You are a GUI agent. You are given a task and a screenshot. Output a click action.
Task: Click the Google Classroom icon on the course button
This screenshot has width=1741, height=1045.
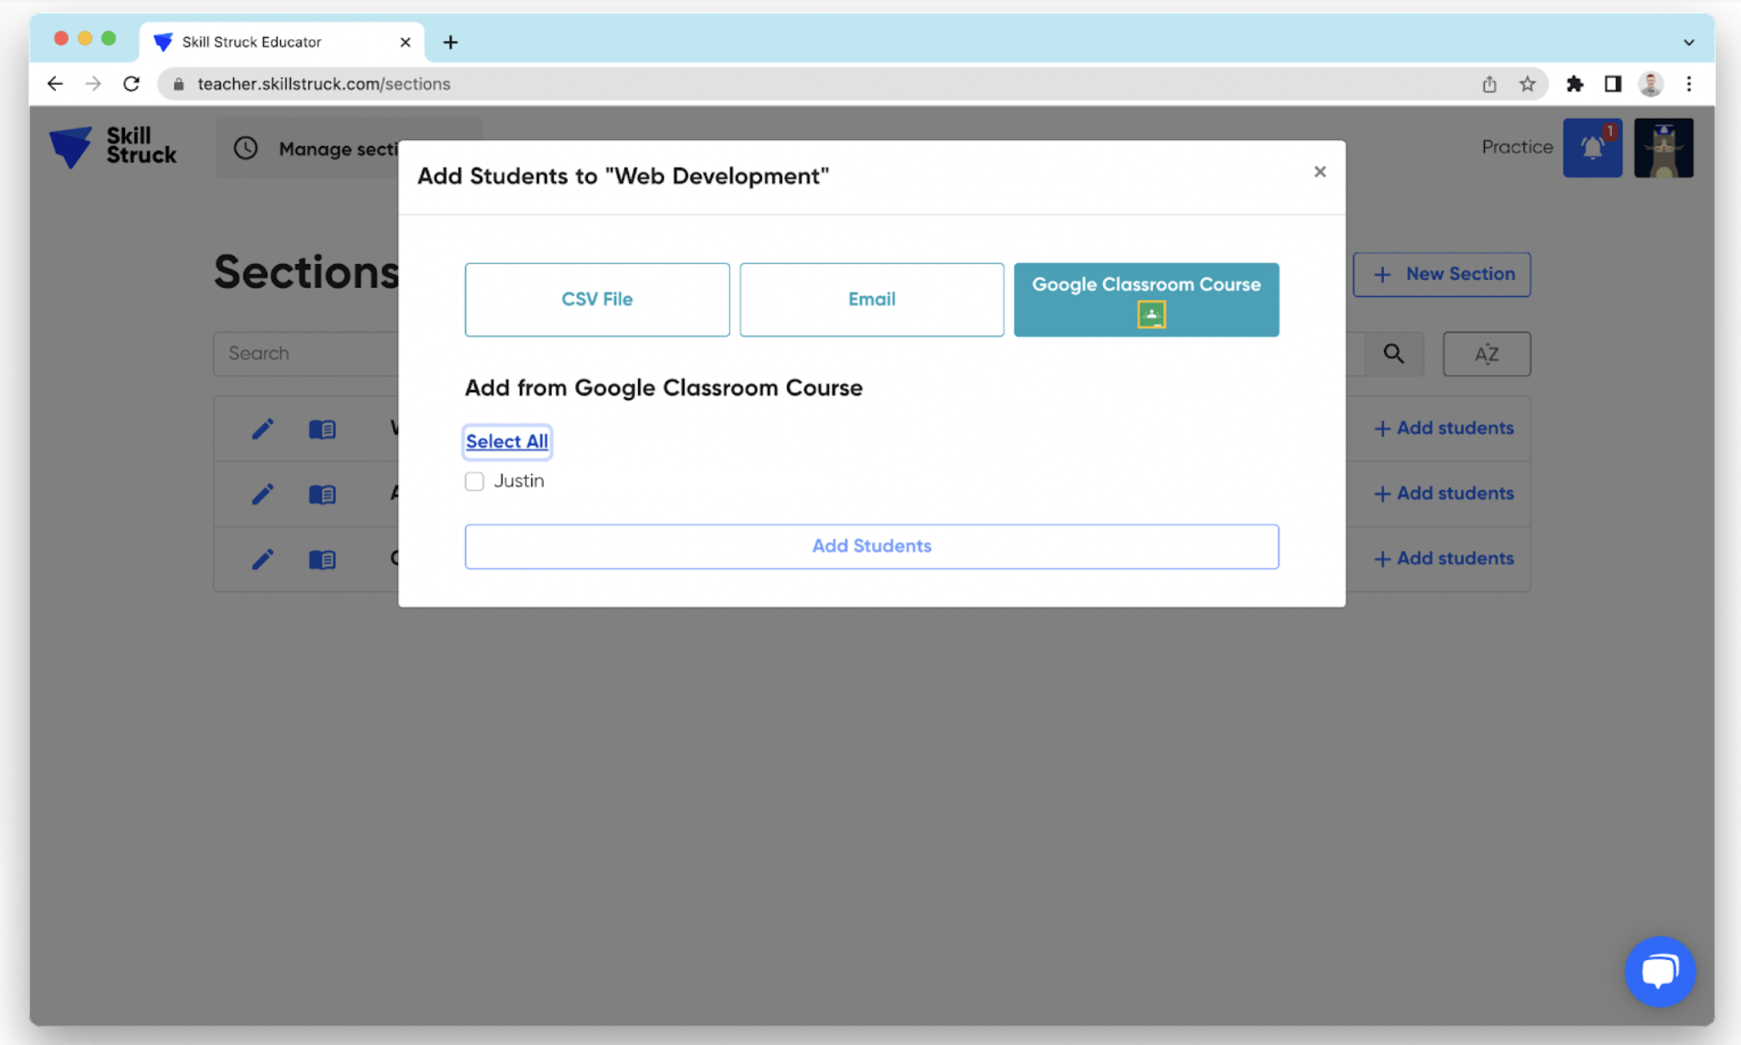[1151, 315]
